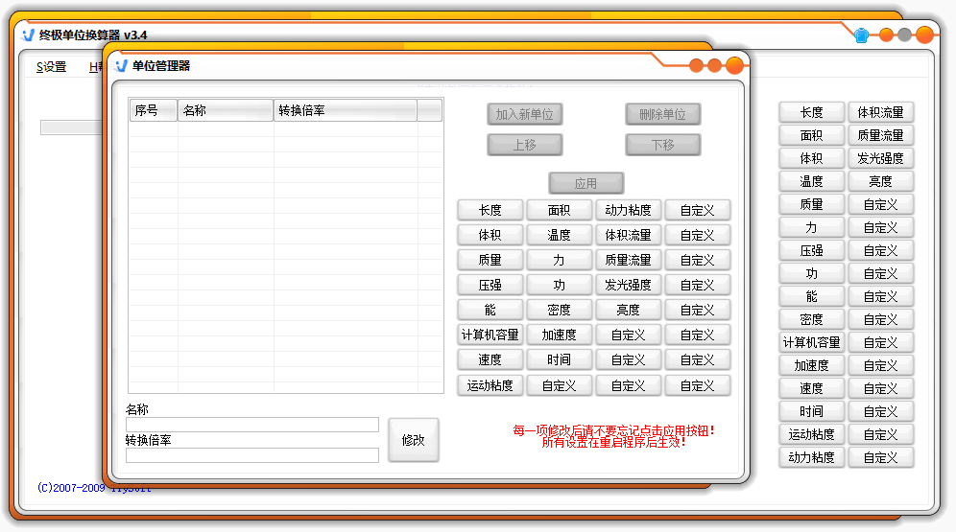Click the 终极单位换算器 title bar logo icon
Image resolution: width=956 pixels, height=532 pixels.
(x=28, y=35)
